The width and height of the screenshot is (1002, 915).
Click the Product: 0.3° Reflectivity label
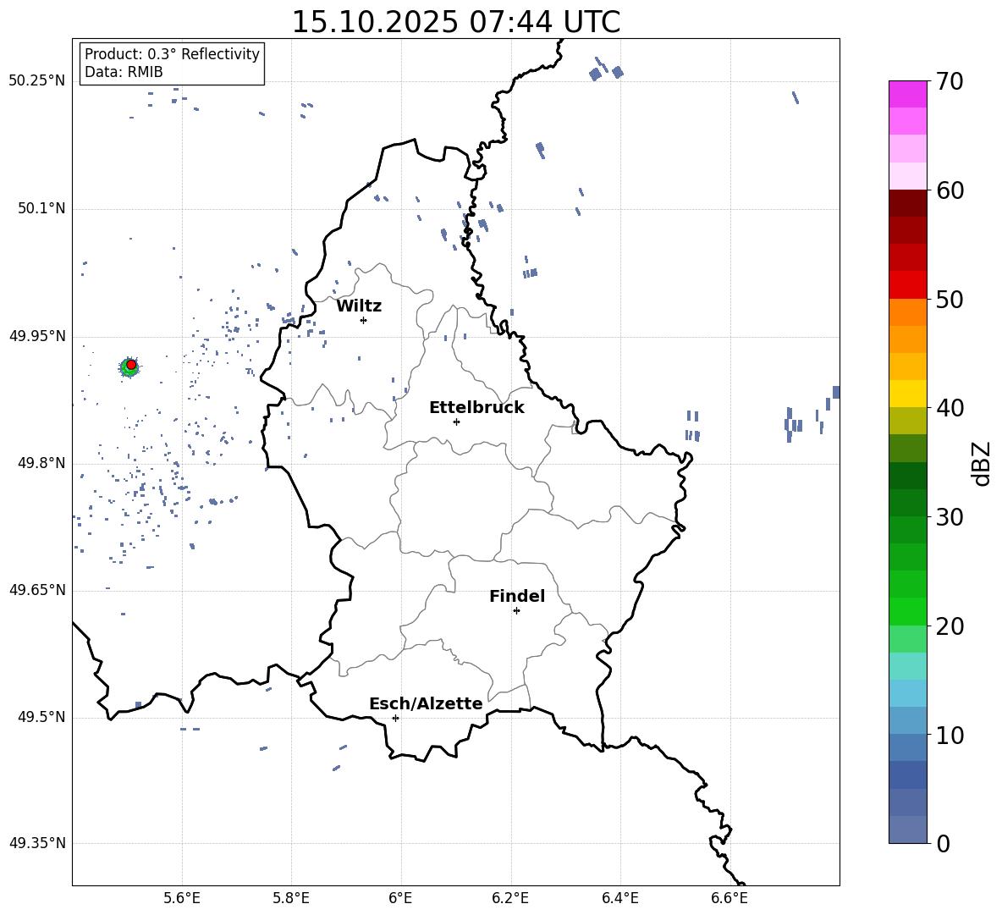click(x=172, y=54)
